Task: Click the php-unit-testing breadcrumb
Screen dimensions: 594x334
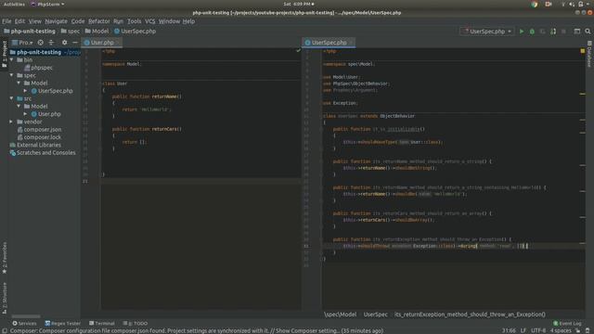Action: 30,32
